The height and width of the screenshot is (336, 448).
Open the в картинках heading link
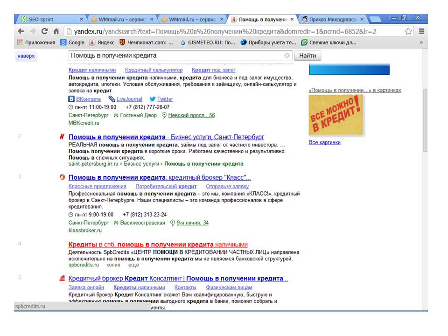(x=355, y=90)
